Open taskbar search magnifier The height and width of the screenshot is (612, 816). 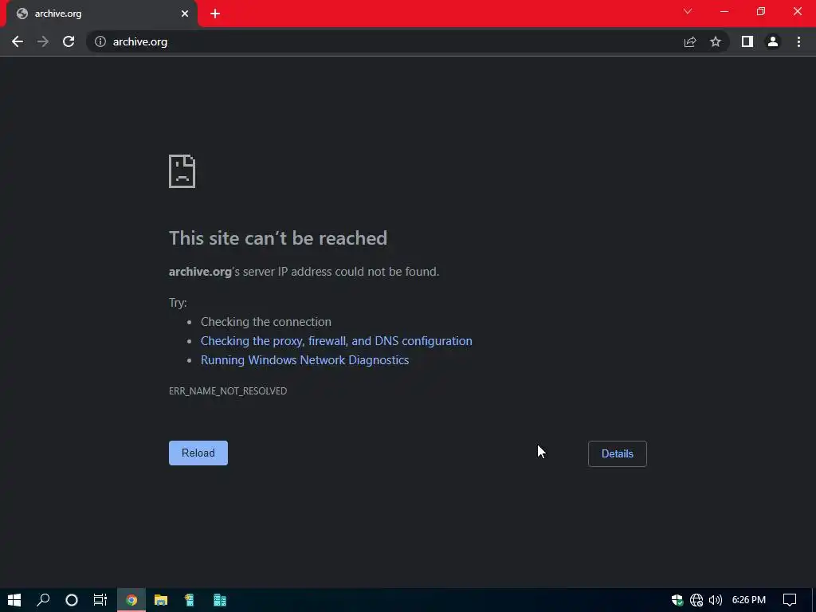tap(43, 600)
